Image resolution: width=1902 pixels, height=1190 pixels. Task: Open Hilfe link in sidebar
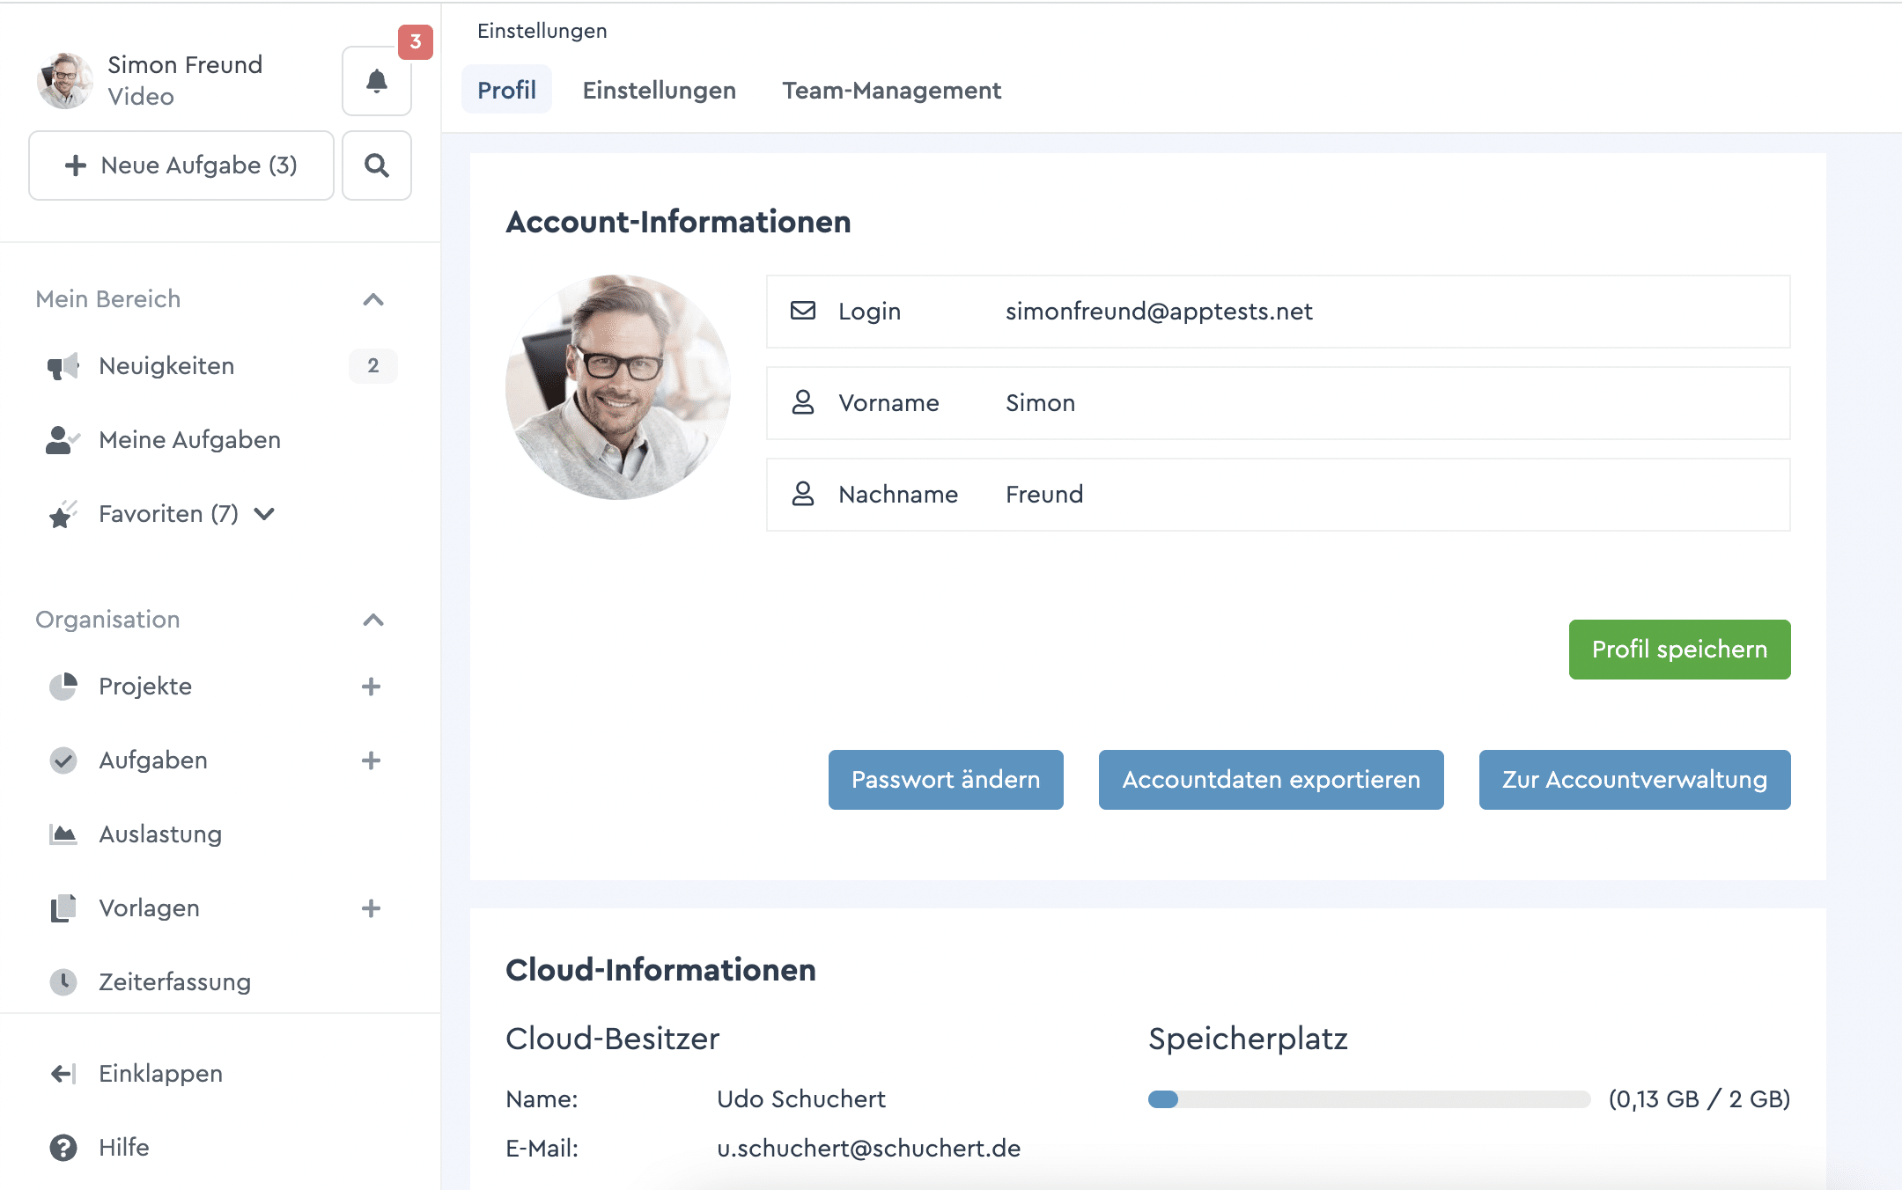[x=123, y=1148]
